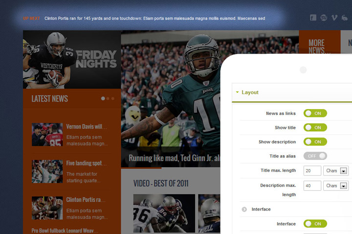Screen dimensions: 352x234
Task: Click the Interface section arrow icon
Action: [244, 209]
